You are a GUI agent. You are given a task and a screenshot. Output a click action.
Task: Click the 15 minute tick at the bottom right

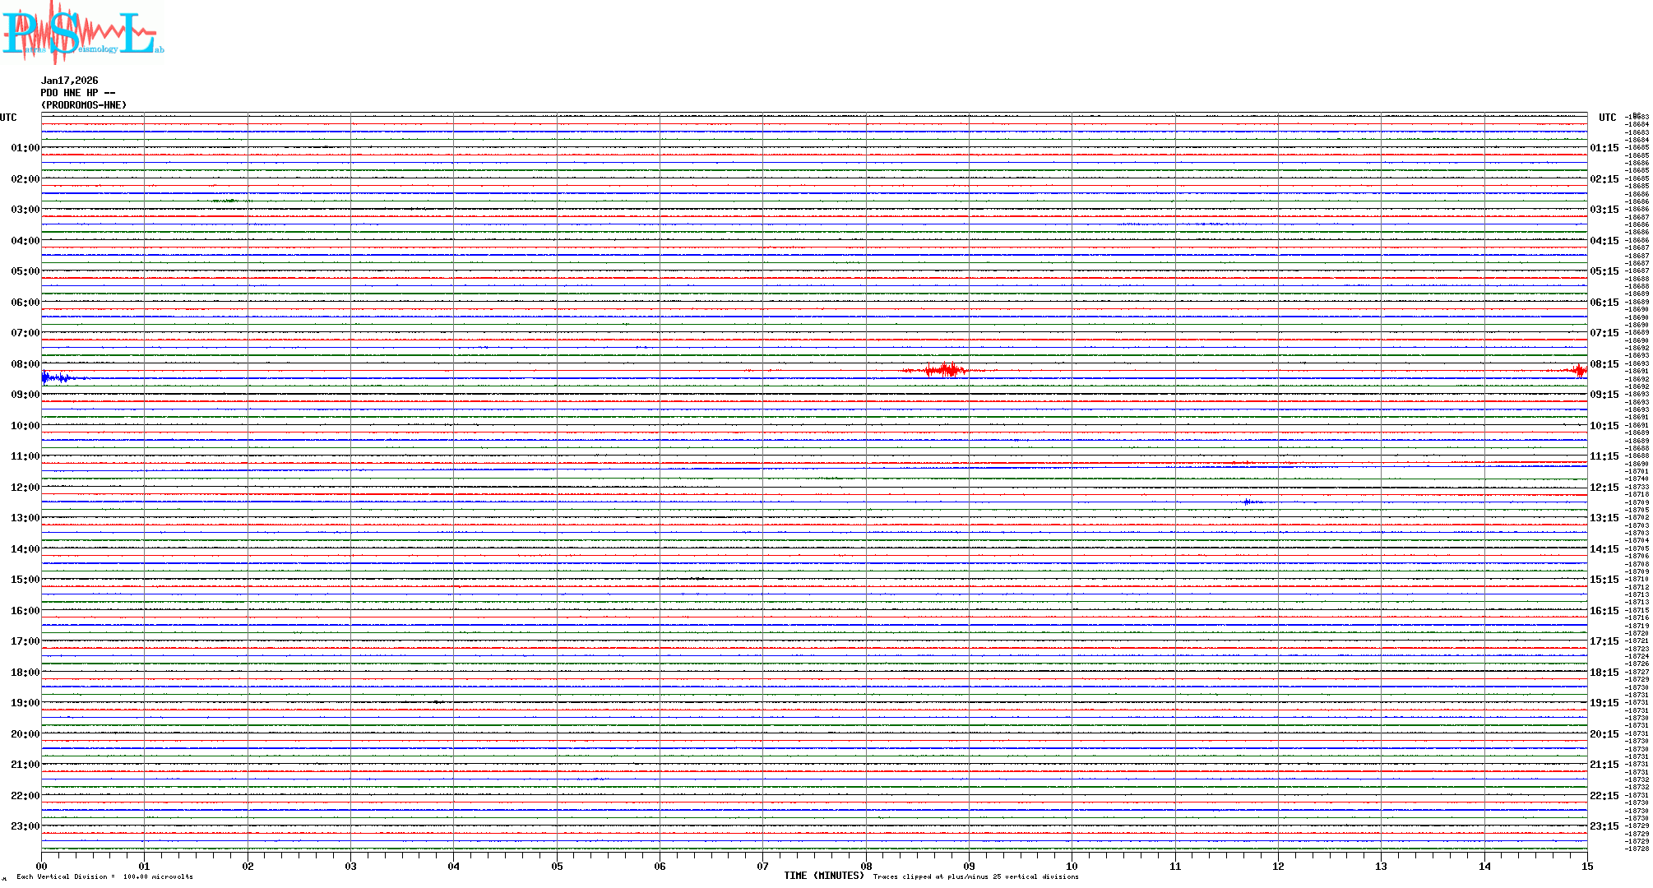click(x=1586, y=867)
